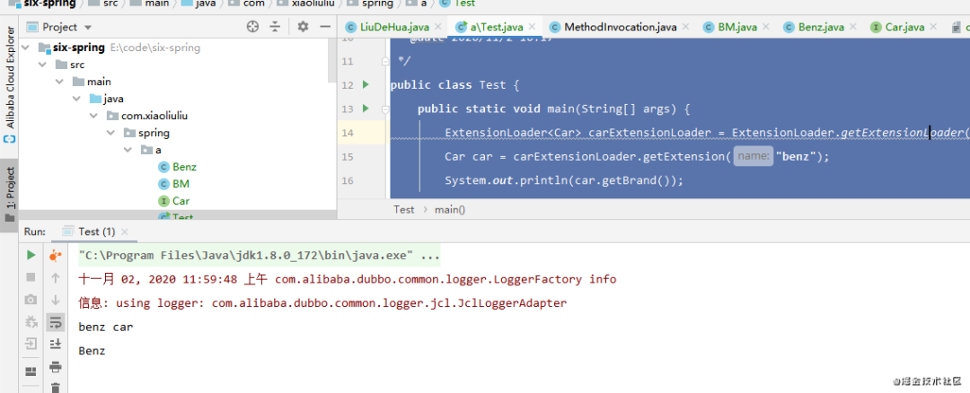970x393 pixels.
Task: Toggle comment fold at line 11
Action: (x=384, y=61)
